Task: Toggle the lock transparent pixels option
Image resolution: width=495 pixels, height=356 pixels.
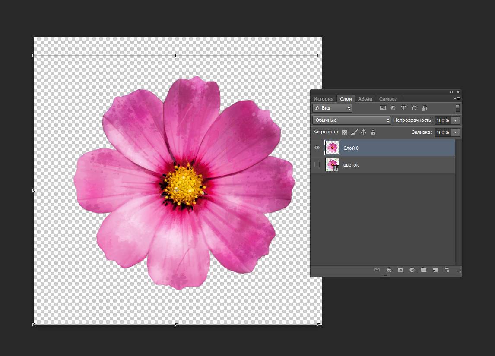Action: [344, 132]
